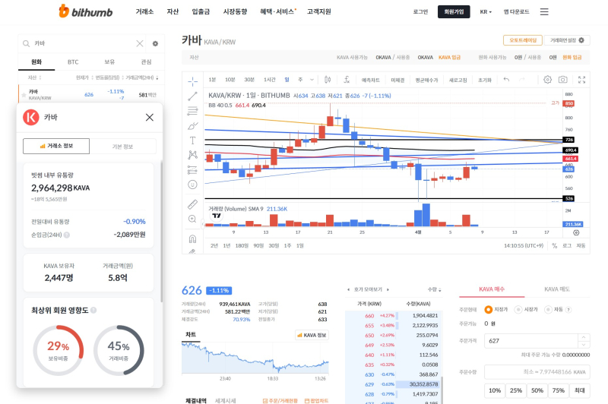Screen dimensions: 608x404
Task: Click the 주문가격 input field
Action: click(x=531, y=341)
